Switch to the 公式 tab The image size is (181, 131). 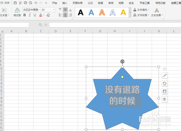point(90,3)
